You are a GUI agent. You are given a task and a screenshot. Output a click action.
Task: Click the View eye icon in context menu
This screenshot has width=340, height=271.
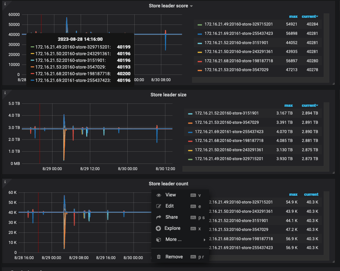pos(159,195)
